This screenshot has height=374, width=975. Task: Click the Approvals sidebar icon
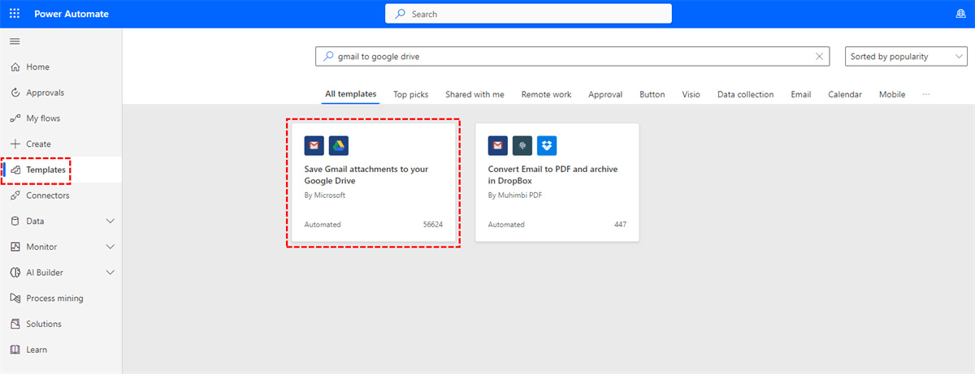(15, 92)
